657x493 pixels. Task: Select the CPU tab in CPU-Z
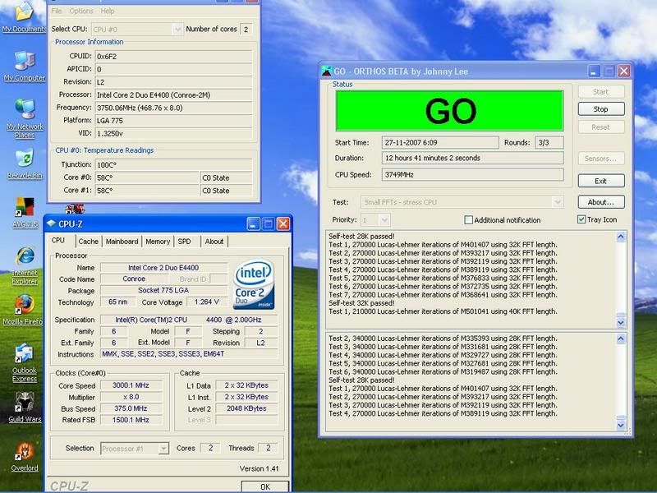point(58,240)
